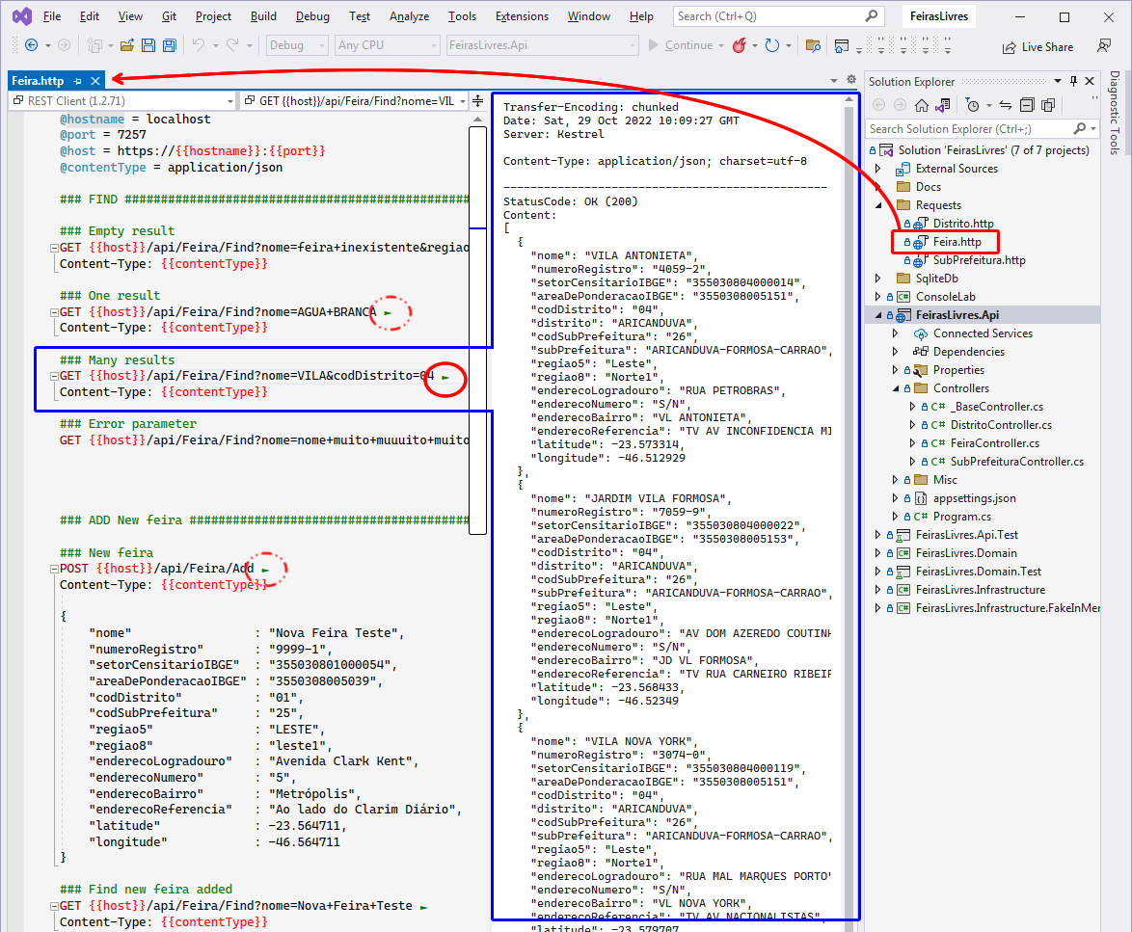Toggle auto-hide pin of Solution Explorer
Image resolution: width=1132 pixels, height=932 pixels.
[x=1073, y=81]
